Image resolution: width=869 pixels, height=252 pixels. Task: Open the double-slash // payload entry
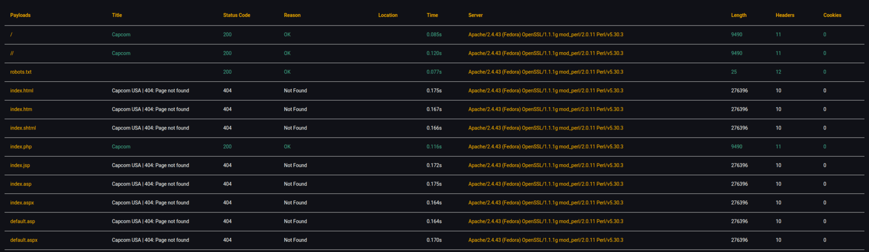(12, 53)
